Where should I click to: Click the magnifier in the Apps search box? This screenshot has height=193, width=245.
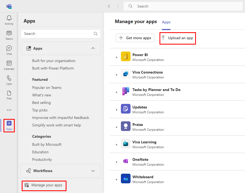[95, 34]
